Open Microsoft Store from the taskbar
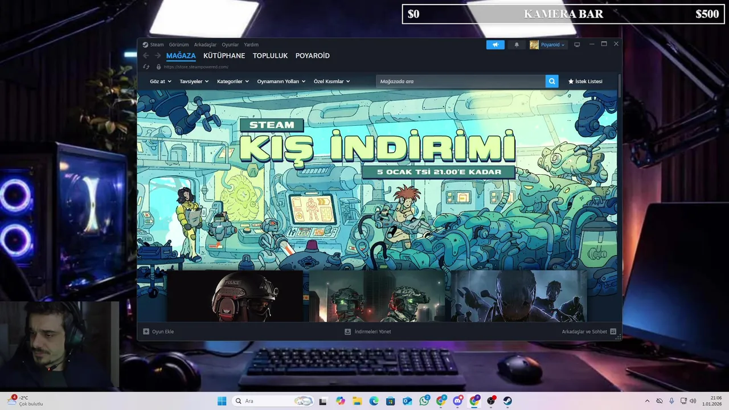 tap(390, 401)
